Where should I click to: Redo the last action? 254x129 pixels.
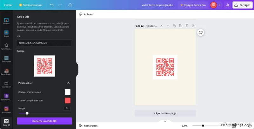pyautogui.click(x=60, y=5)
